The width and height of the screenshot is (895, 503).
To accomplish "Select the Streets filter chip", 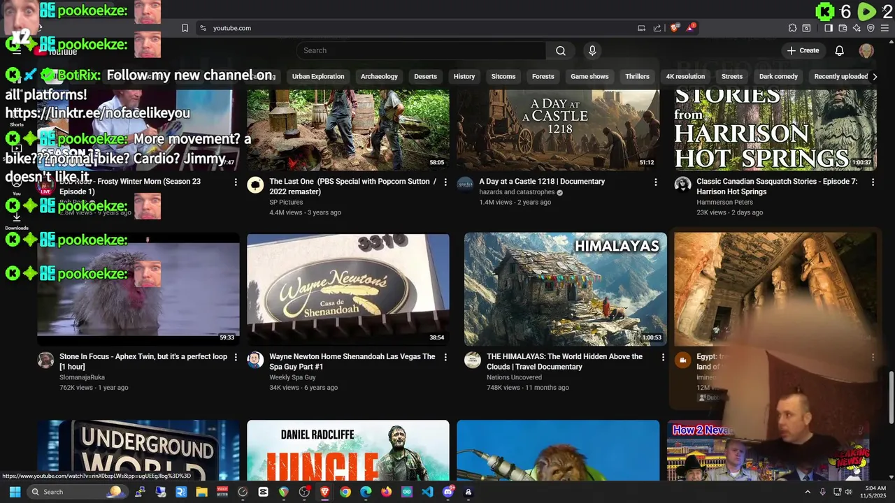I will pos(732,76).
